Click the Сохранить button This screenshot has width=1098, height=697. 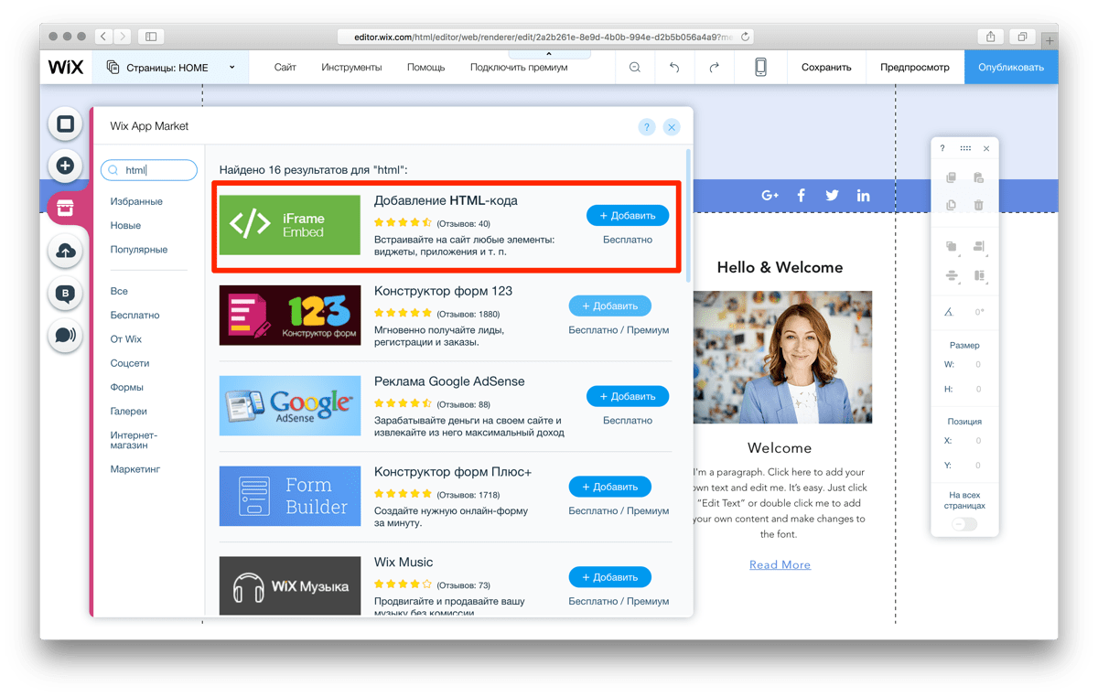[x=826, y=67]
